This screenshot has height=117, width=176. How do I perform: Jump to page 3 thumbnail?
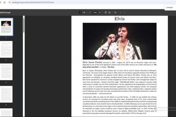(6, 72)
